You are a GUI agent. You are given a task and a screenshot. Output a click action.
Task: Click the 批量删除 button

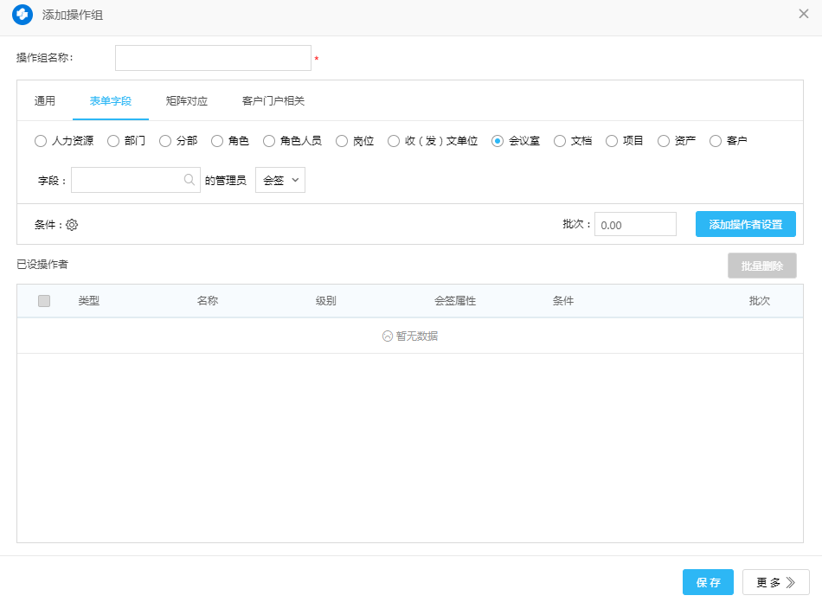tap(761, 266)
